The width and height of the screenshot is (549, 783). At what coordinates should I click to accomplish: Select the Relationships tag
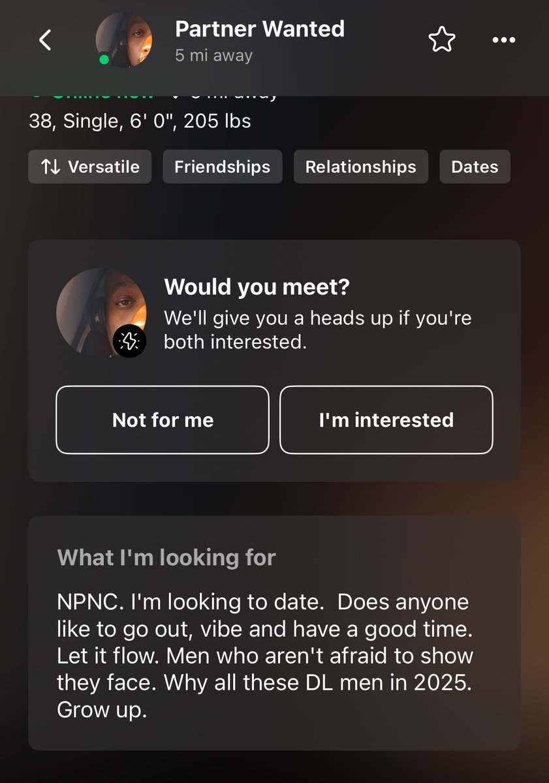[361, 166]
